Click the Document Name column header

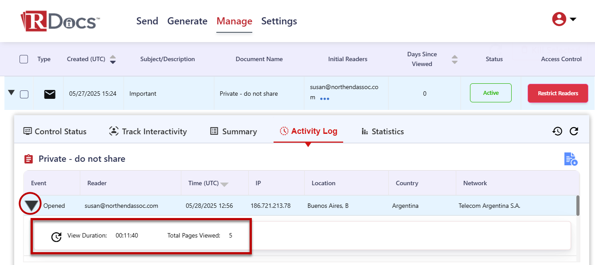coord(259,59)
